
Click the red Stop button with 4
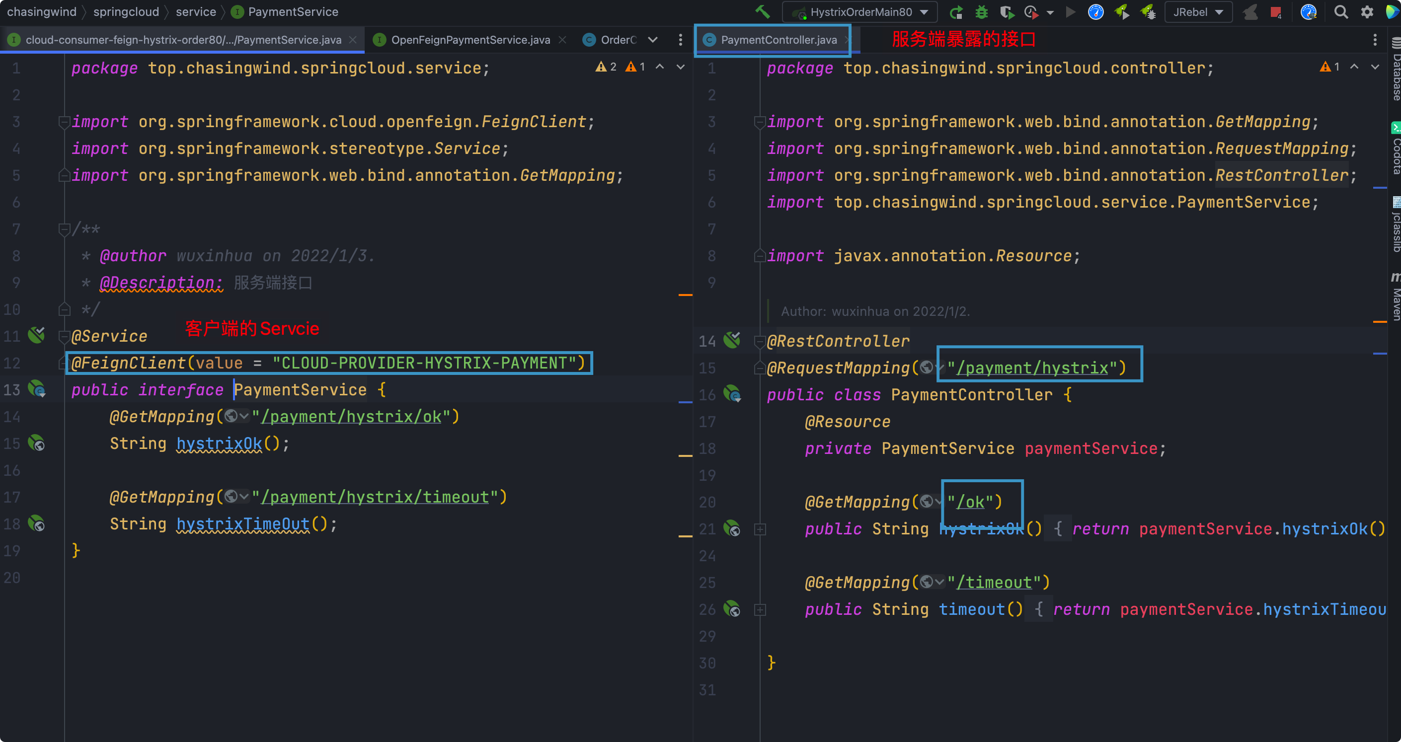[1275, 11]
